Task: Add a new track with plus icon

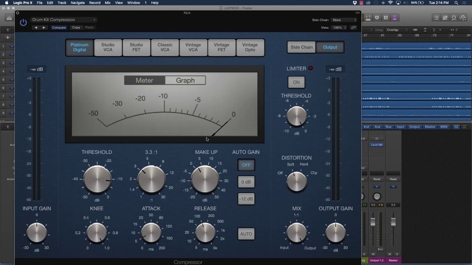Action: (7, 37)
